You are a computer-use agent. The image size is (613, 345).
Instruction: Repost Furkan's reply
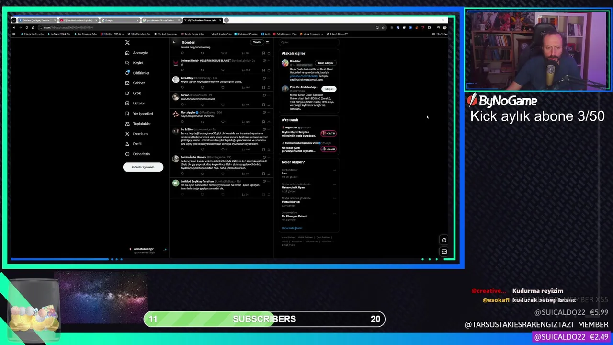click(x=203, y=104)
